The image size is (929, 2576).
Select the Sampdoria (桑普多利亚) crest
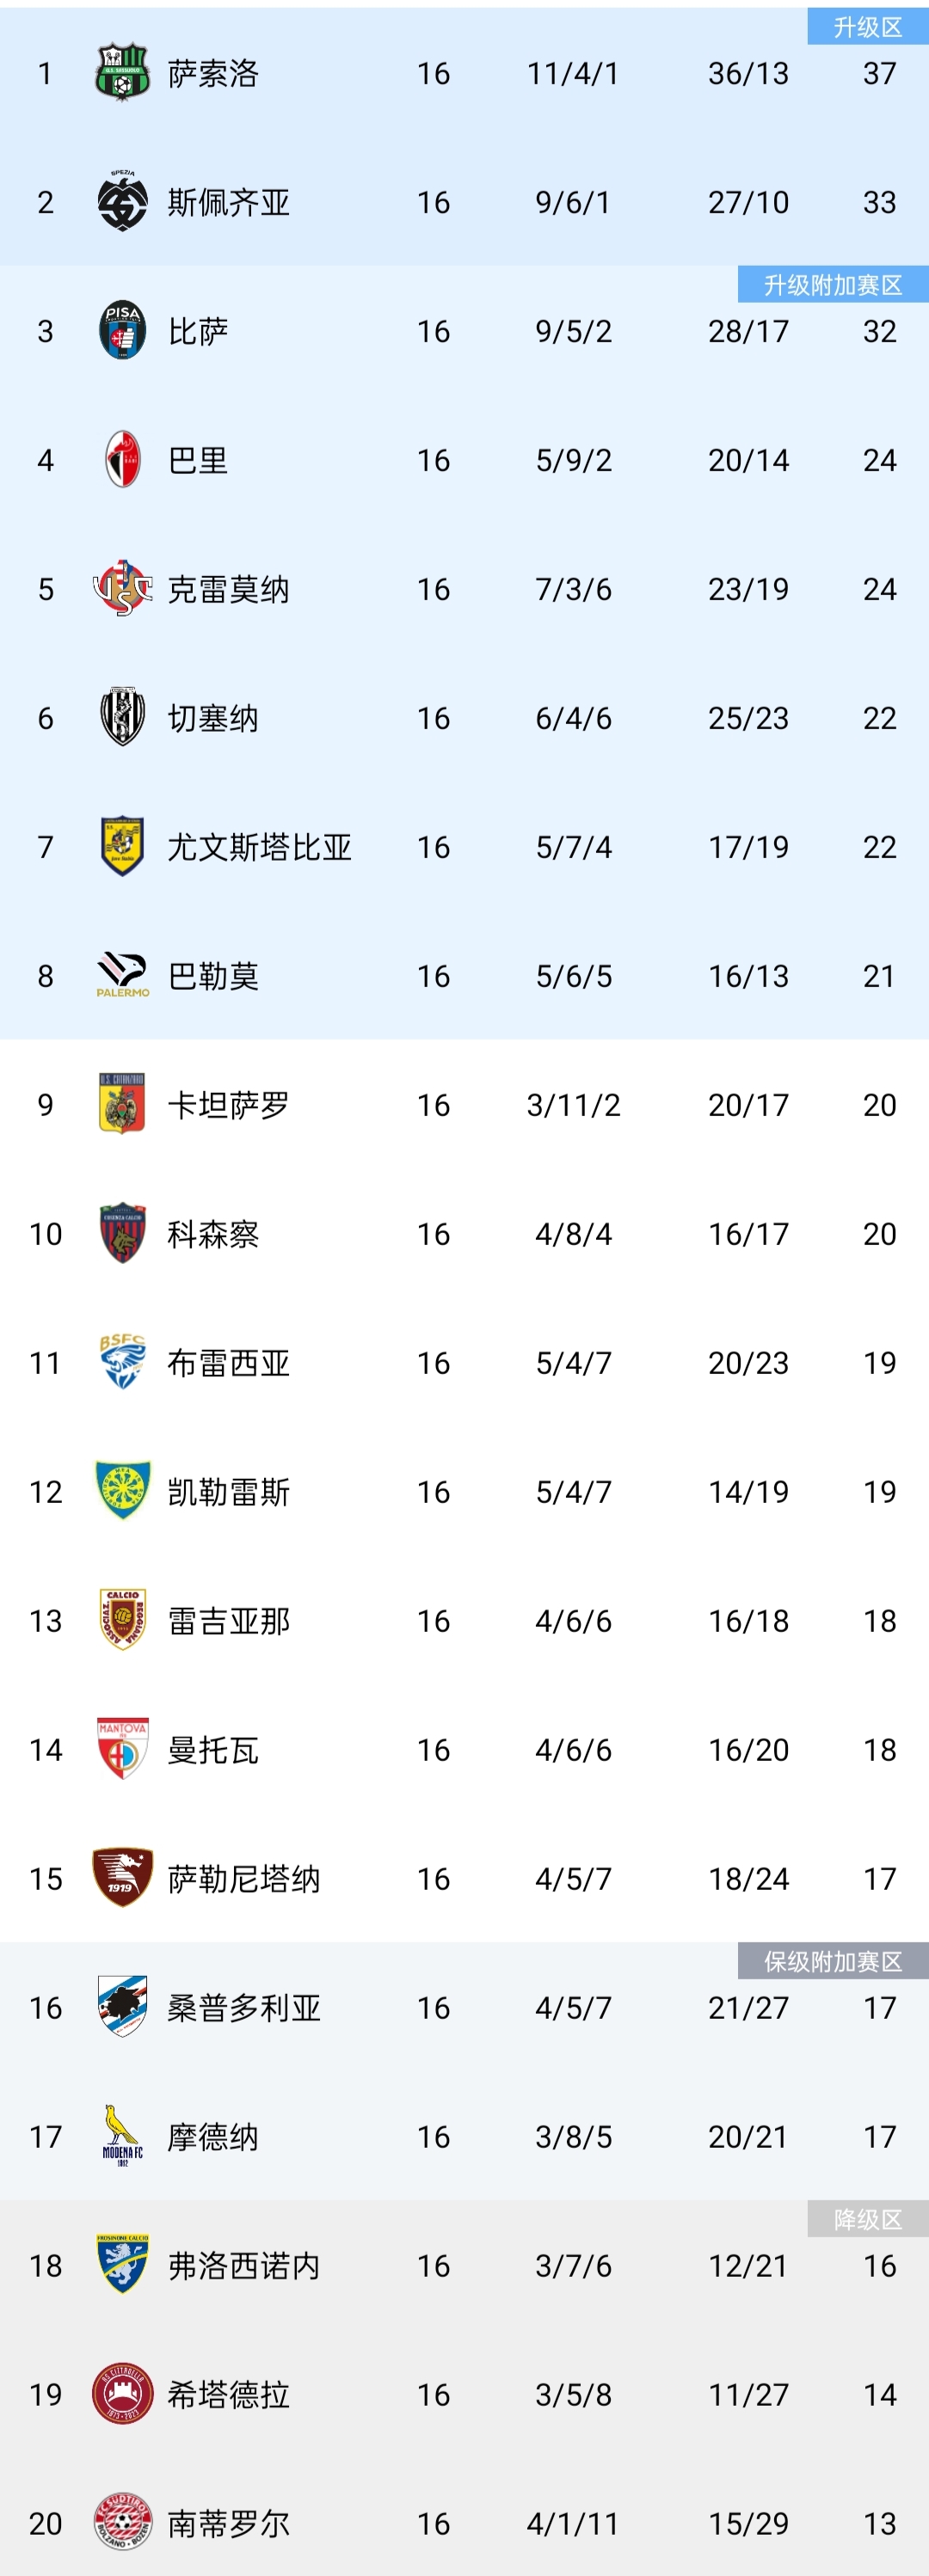[122, 2007]
